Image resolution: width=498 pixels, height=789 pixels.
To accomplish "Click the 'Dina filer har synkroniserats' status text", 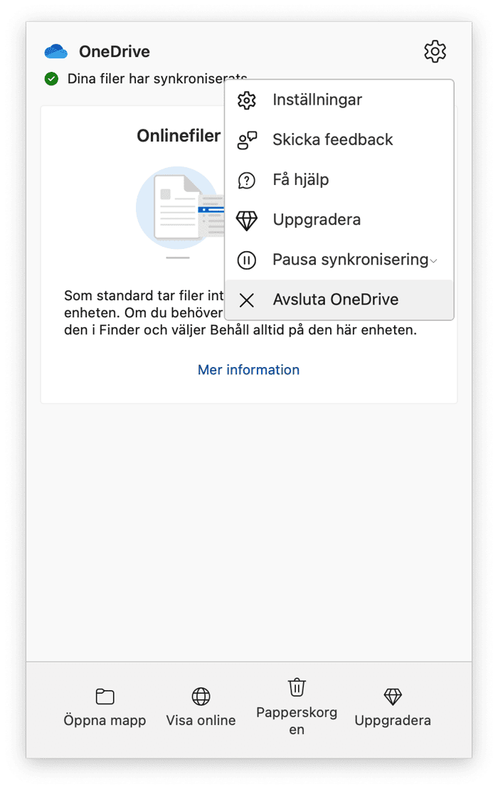I will 157,79.
